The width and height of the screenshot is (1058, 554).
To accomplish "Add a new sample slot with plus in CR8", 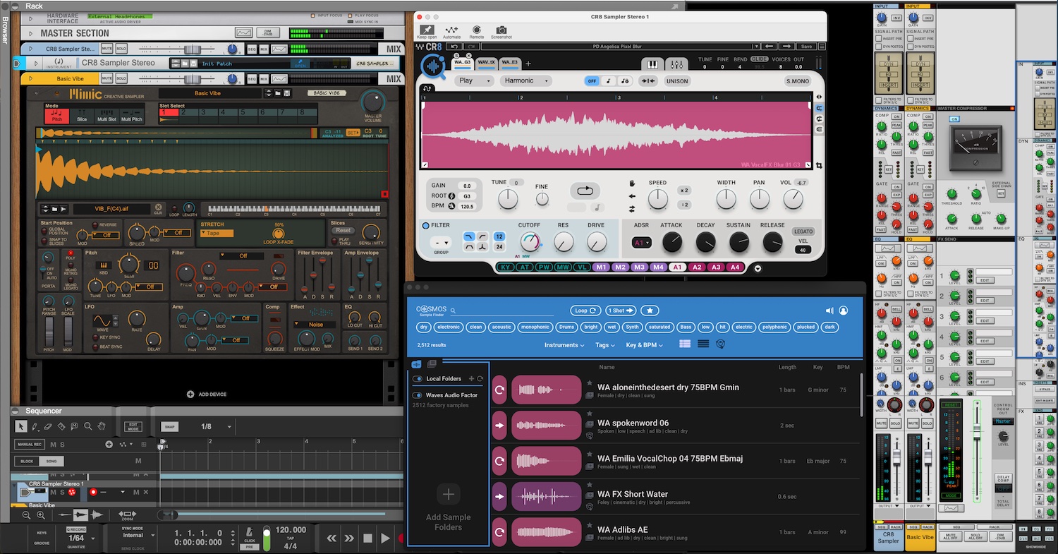I will (528, 64).
